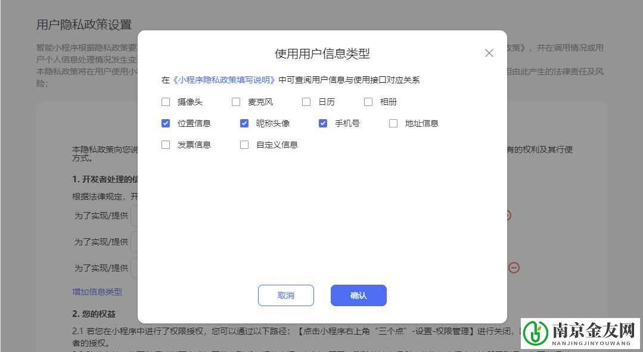Check the 相册 checkbox

coord(368,102)
